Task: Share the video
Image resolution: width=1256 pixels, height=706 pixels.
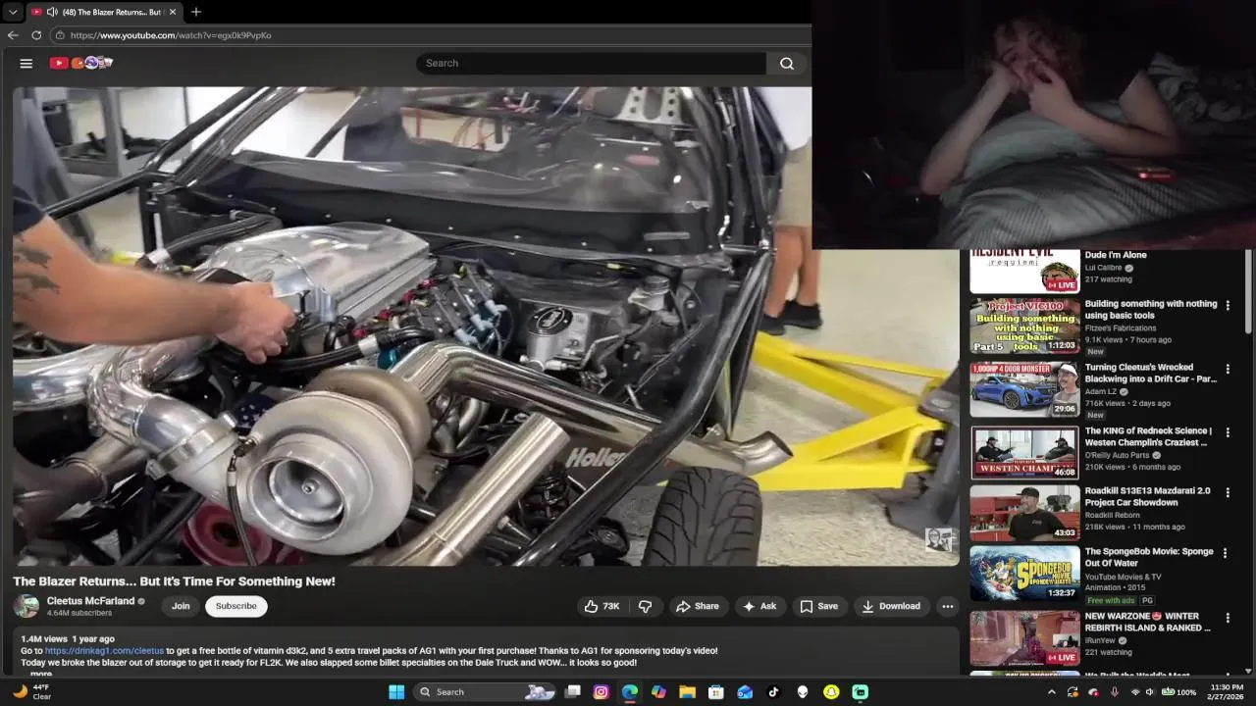Action: (698, 606)
